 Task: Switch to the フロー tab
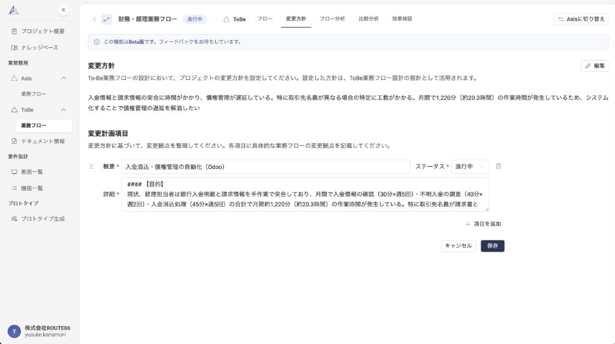coord(265,19)
